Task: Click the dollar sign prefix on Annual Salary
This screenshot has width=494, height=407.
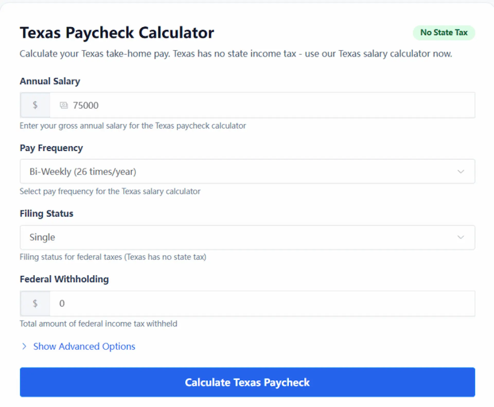Action: (x=35, y=105)
